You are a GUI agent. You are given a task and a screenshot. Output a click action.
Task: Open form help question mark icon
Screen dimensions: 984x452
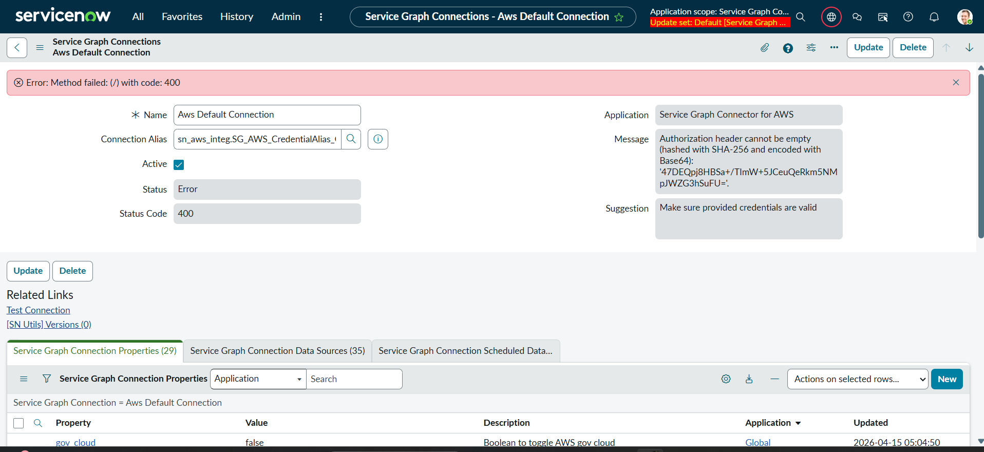(x=788, y=48)
